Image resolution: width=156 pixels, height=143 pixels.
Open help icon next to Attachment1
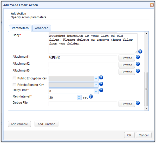tap(138, 57)
